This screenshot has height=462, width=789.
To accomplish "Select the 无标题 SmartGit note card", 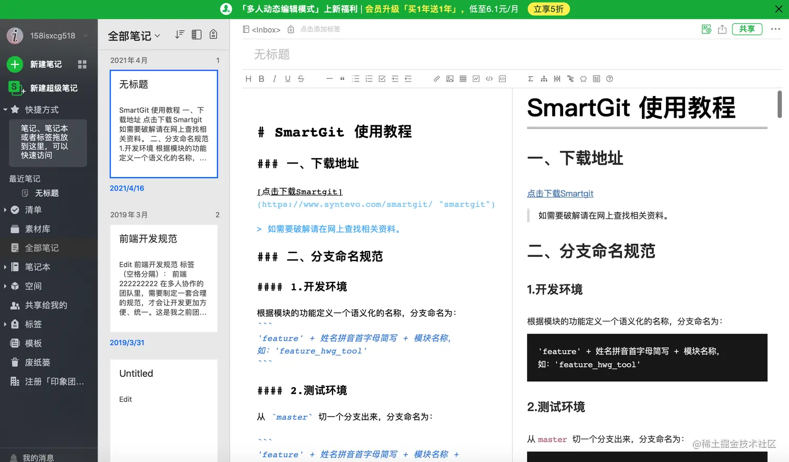I will coord(164,124).
